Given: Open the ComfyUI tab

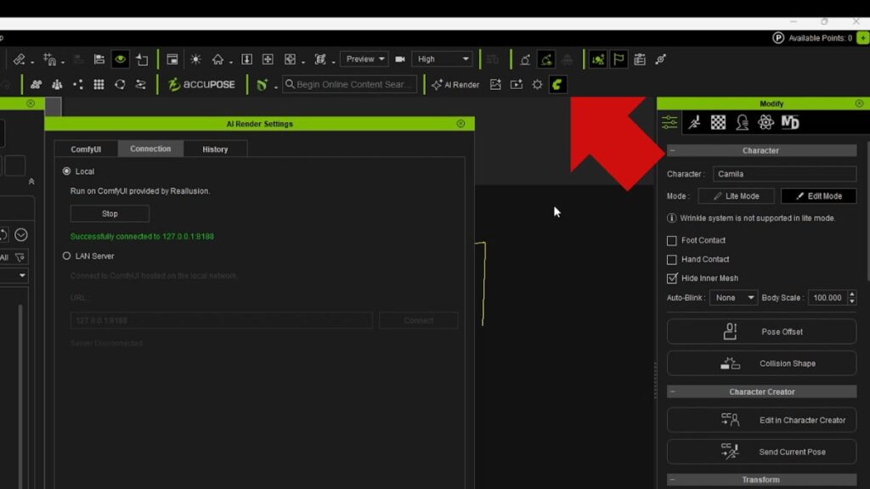Looking at the screenshot, I should click(86, 149).
